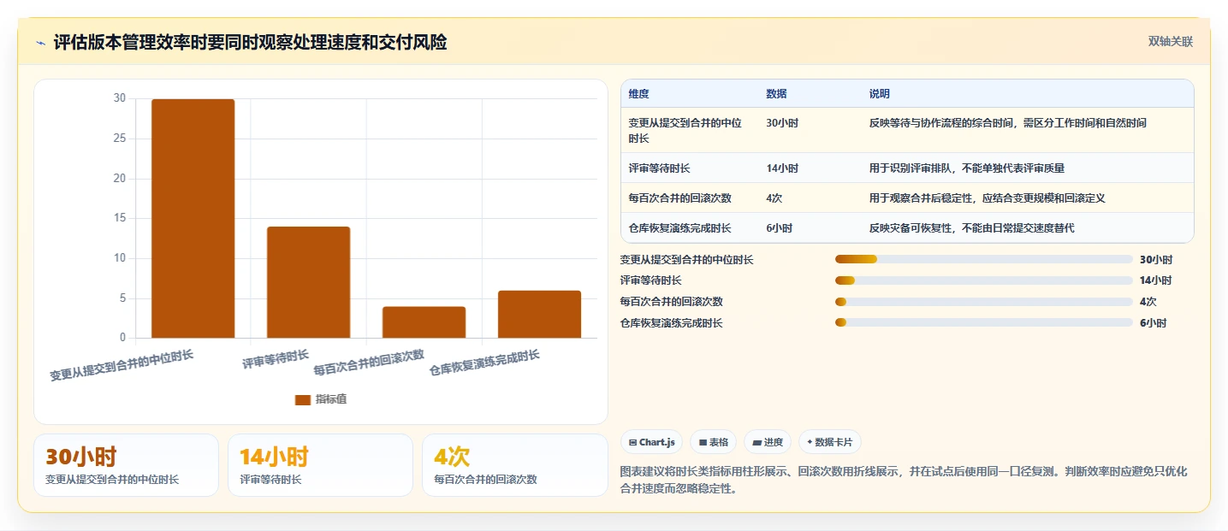Click the y-axis label 30 in chart
Viewport: 1228px width, 531px height.
pos(120,98)
